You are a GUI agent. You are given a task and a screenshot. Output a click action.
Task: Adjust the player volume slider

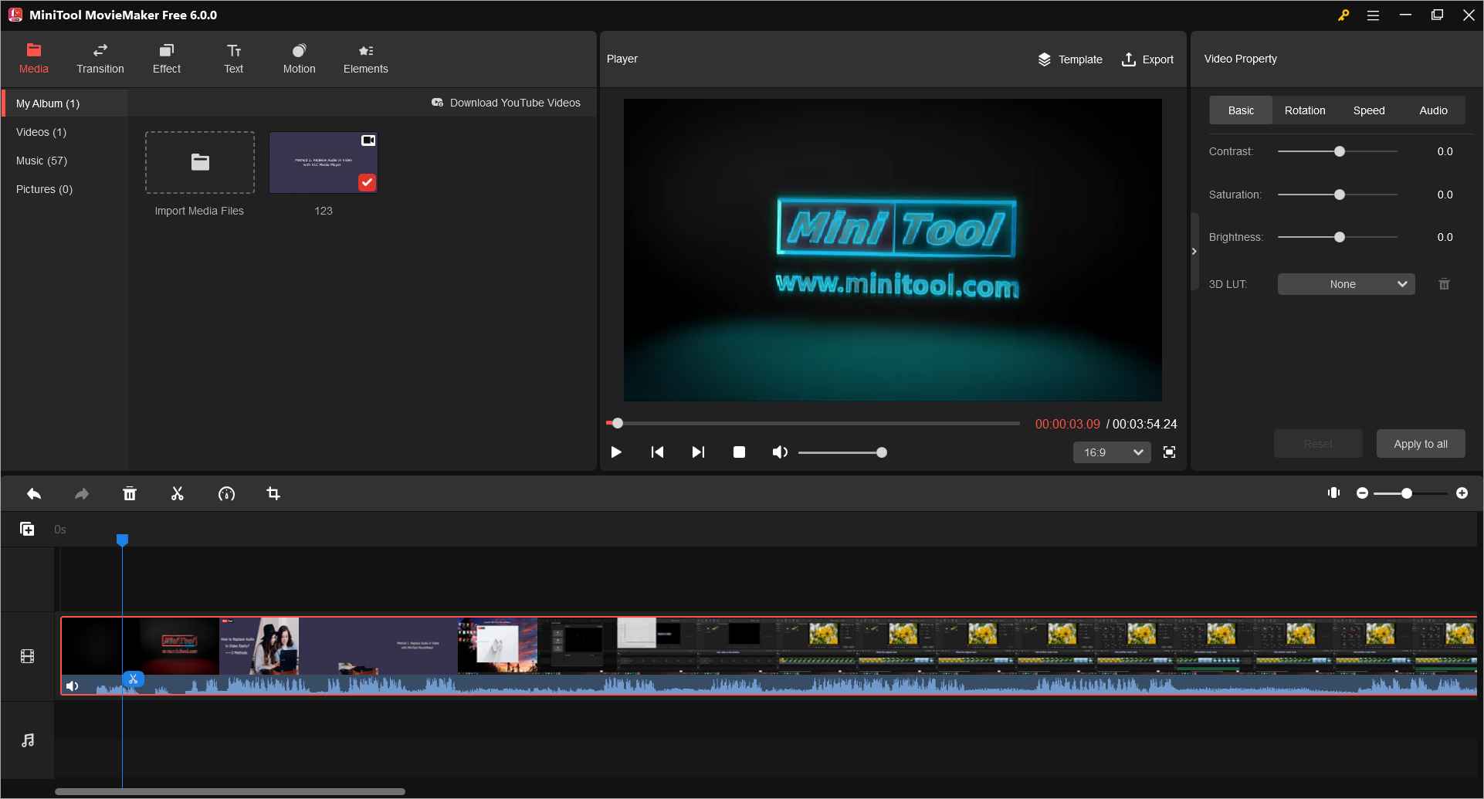[x=842, y=452]
